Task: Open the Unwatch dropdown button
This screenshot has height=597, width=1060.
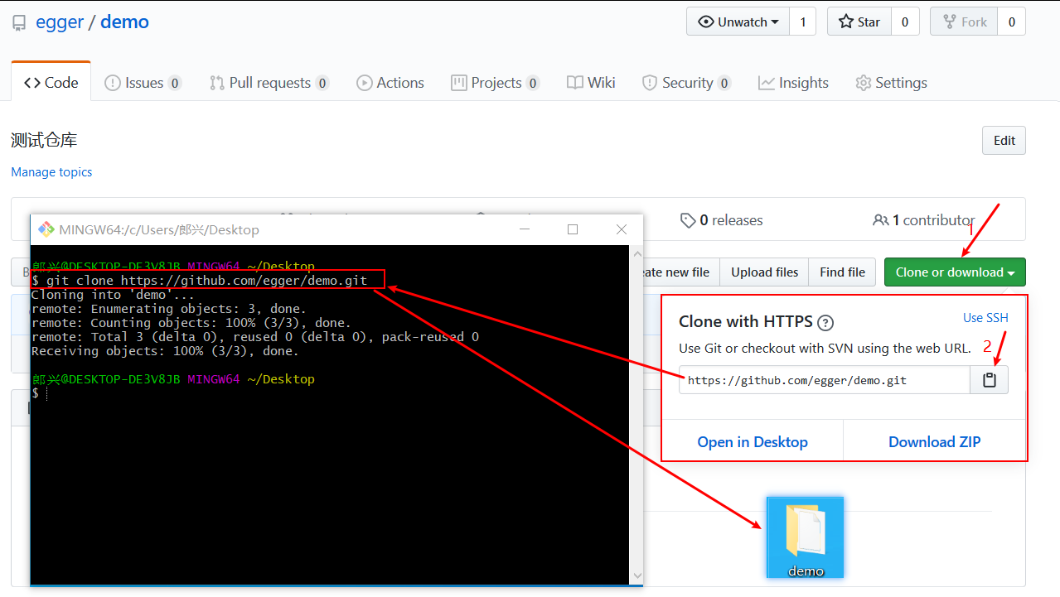Action: click(x=738, y=22)
